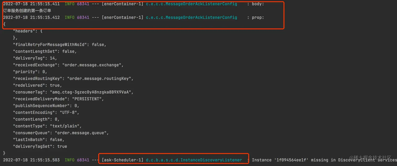The image size is (397, 166).
Task: Click the "deliveryTag": 14 line
Action: click(35, 58)
